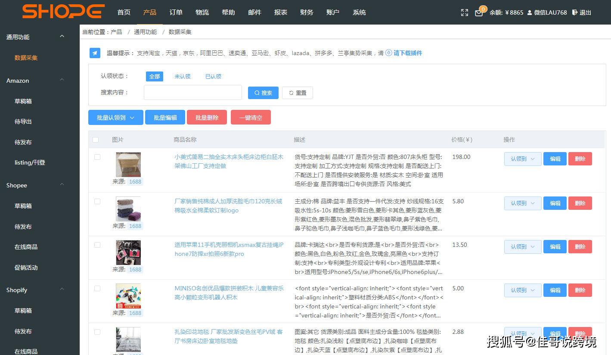Click the SHOPE logo
The width and height of the screenshot is (611, 355).
(x=63, y=12)
